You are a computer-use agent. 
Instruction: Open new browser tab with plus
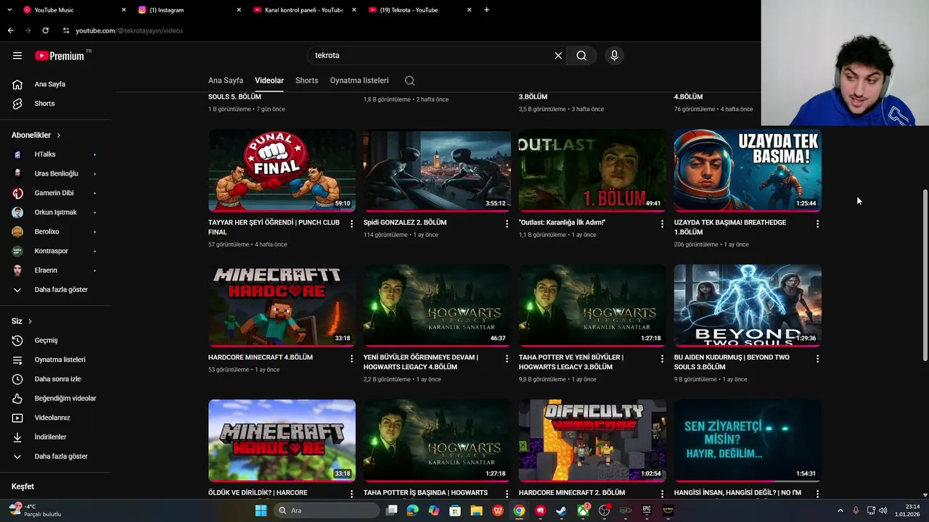[x=486, y=10]
